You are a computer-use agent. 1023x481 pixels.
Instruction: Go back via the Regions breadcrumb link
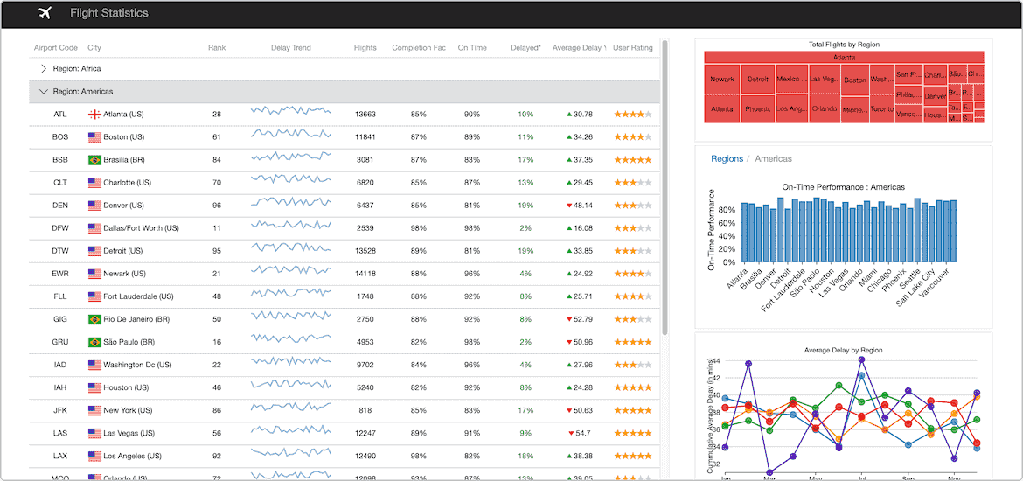727,159
